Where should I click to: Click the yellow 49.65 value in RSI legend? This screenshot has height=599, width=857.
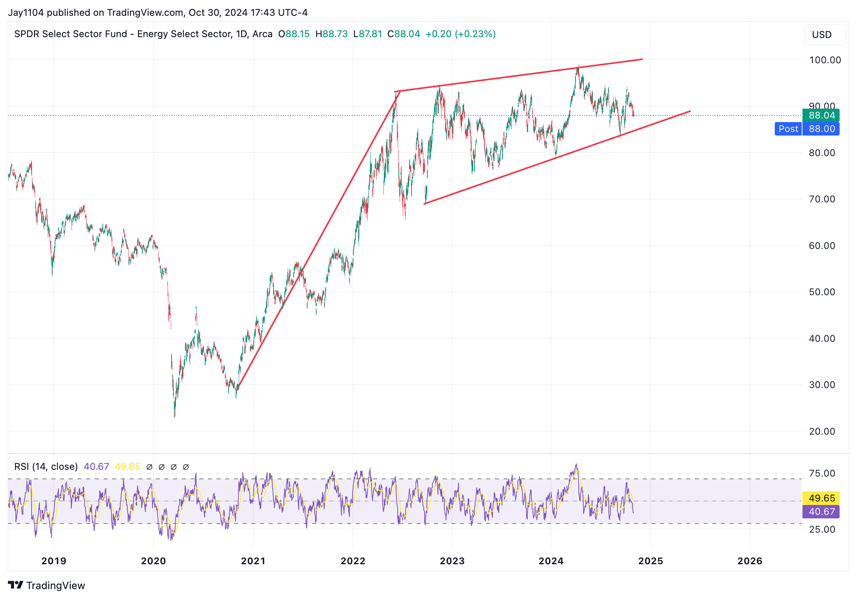(x=127, y=467)
